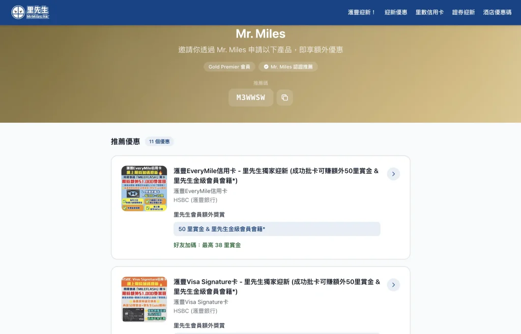This screenshot has height=334, width=521.
Task: Open the 滙豐迎新！ menu item
Action: [x=362, y=12]
